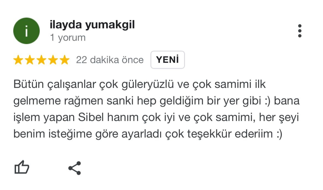This screenshot has height=190, width=323.
Task: Open the three-dot more options menu
Action: pos(300,31)
